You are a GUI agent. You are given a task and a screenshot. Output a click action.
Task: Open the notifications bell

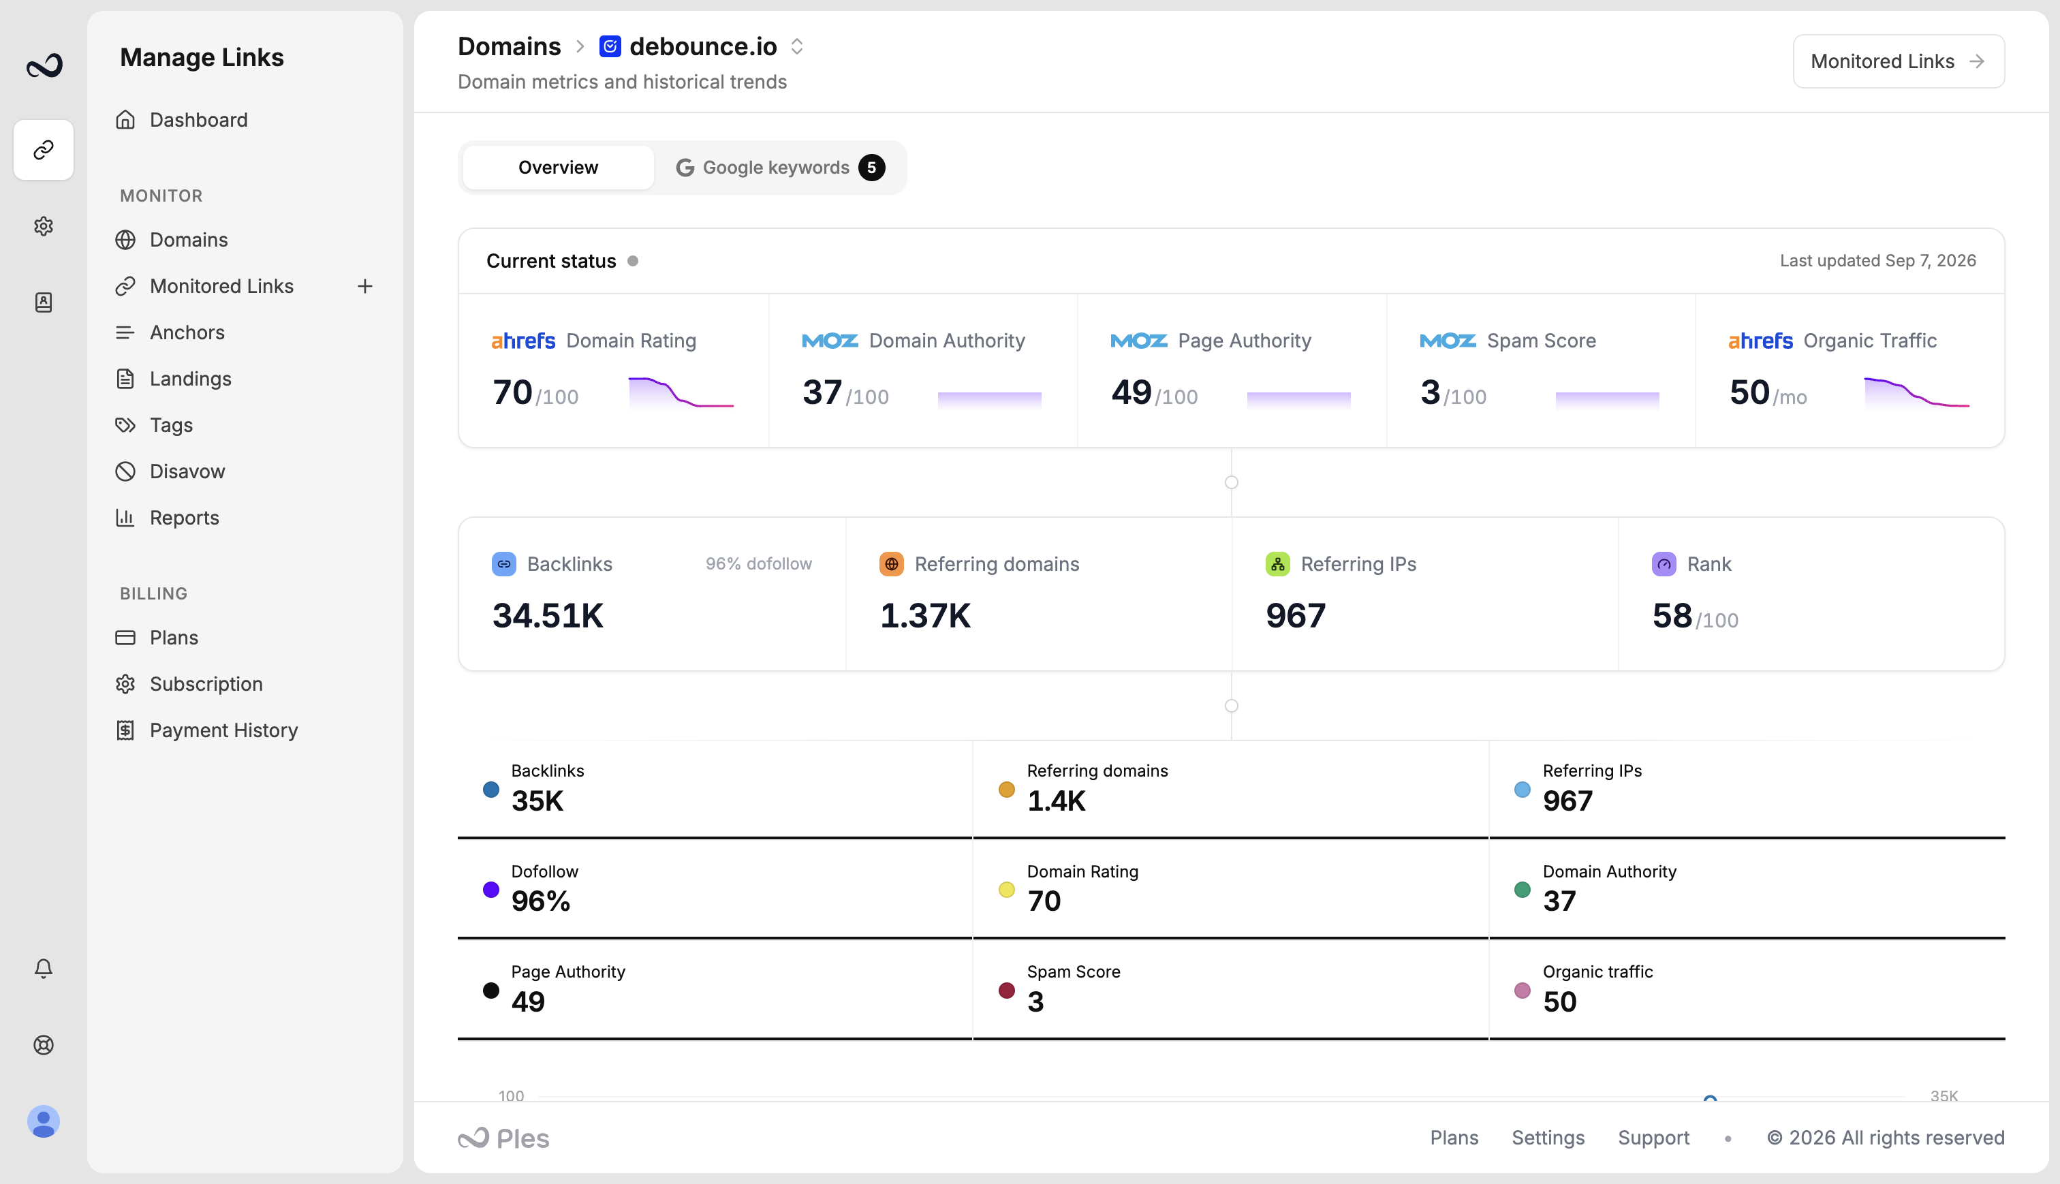point(44,967)
